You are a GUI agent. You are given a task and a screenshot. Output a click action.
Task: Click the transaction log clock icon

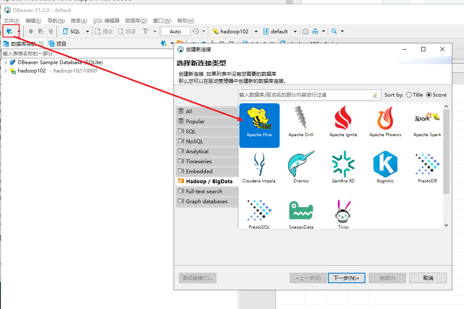click(196, 31)
